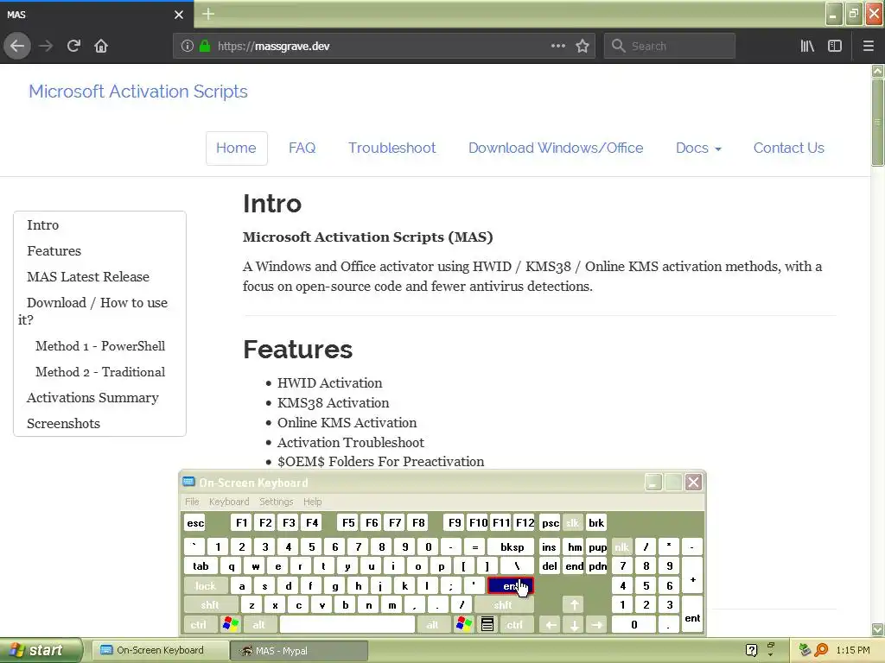The width and height of the screenshot is (885, 663).
Task: Open the Troubleshoot navigation link
Action: pos(392,148)
